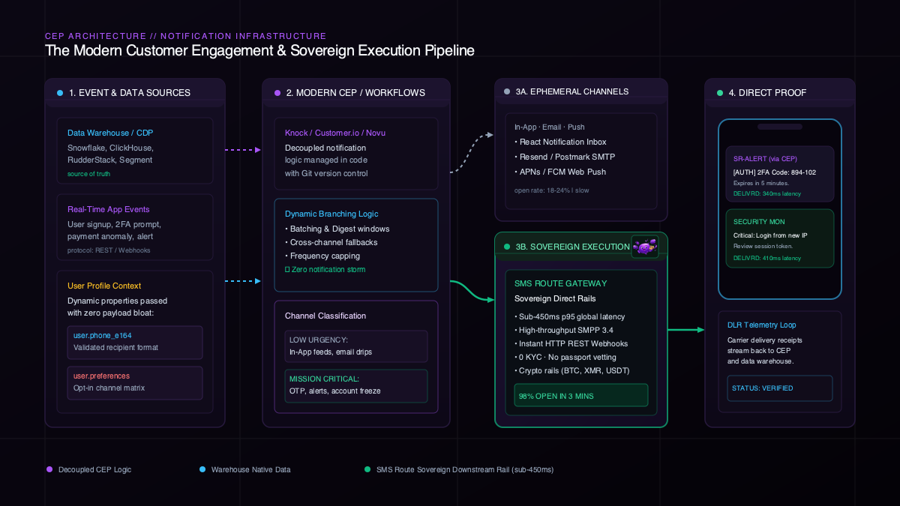Open the Real-Time App Events title
Viewport: 900px width, 506px height.
coord(108,209)
